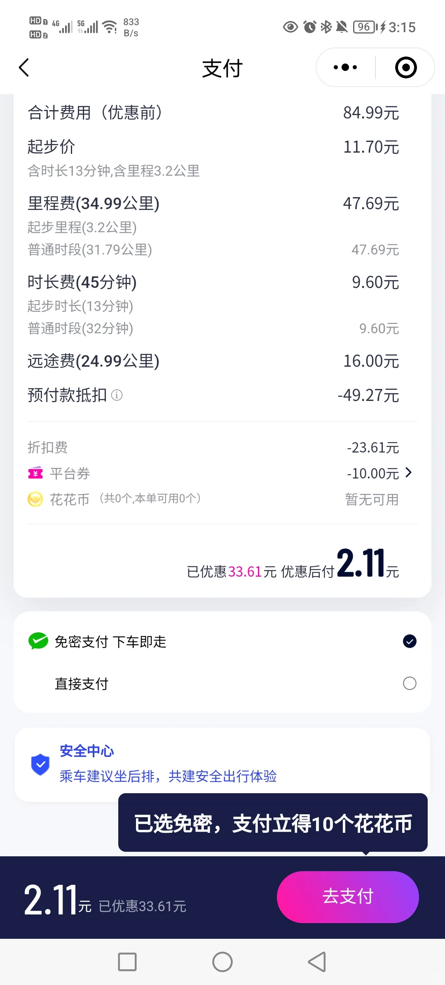This screenshot has height=985, width=445.
Task: Tap the pink 平台券 coupon icon
Action: 35,473
